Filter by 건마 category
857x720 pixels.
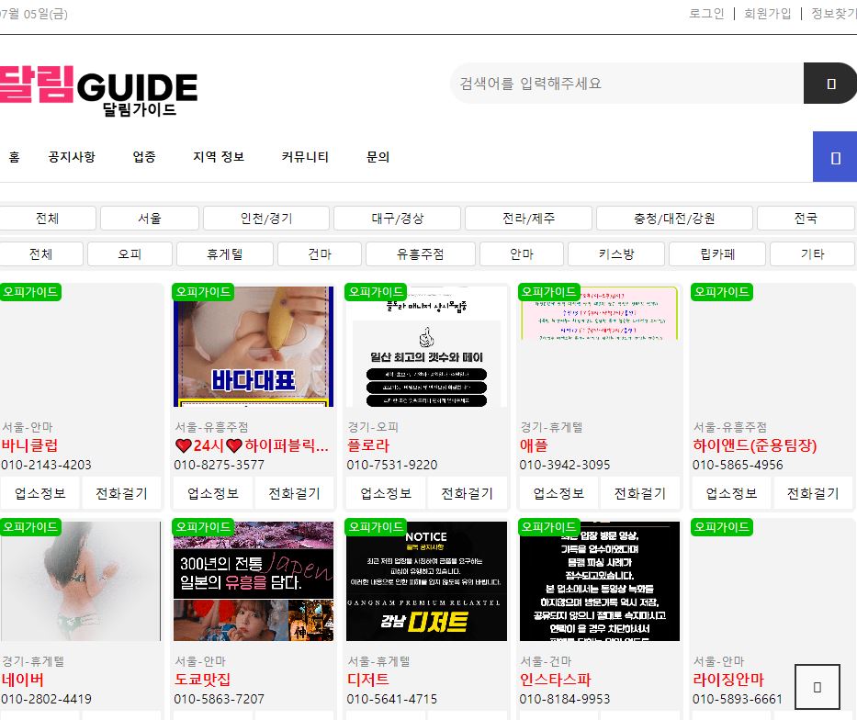coord(320,254)
